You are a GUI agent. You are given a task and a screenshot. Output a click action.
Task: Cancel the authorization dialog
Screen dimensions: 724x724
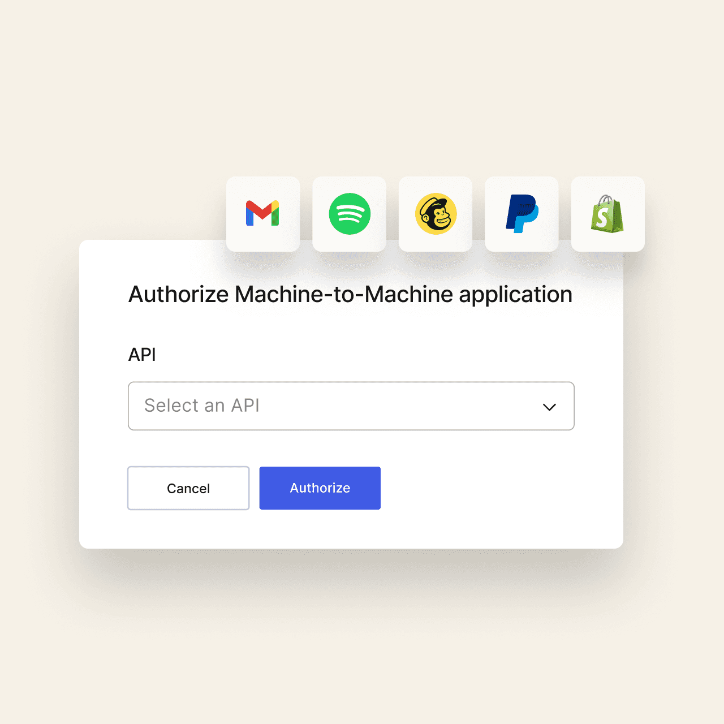coord(188,488)
